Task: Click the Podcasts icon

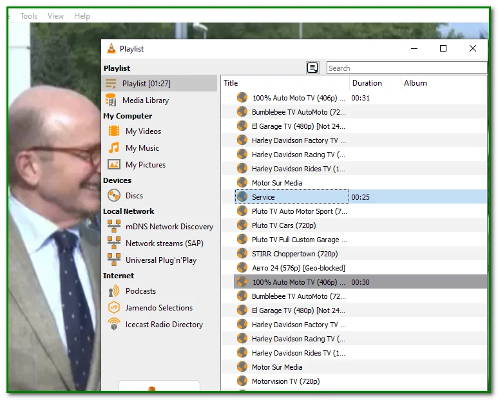Action: coord(113,290)
